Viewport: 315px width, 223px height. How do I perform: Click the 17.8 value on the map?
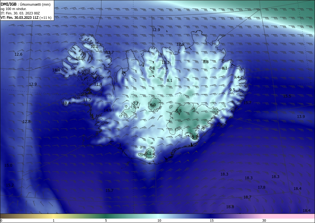point(261,187)
